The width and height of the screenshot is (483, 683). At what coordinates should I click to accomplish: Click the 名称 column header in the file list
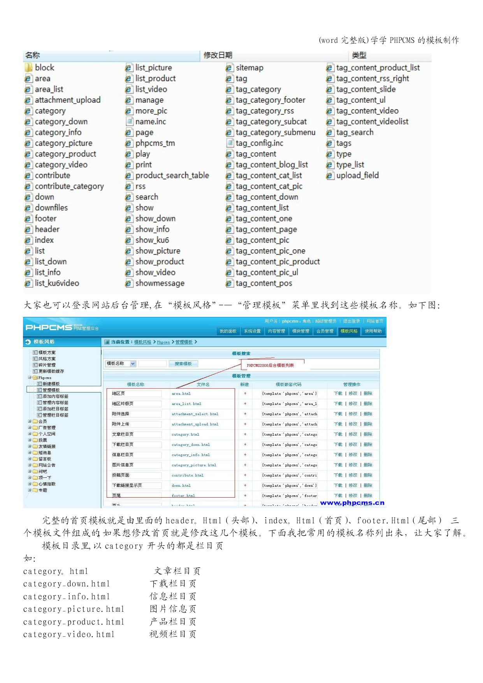pyautogui.click(x=111, y=55)
